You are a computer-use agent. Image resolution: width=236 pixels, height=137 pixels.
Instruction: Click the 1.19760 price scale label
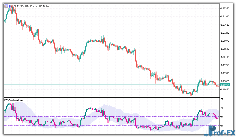[x=225, y=65]
